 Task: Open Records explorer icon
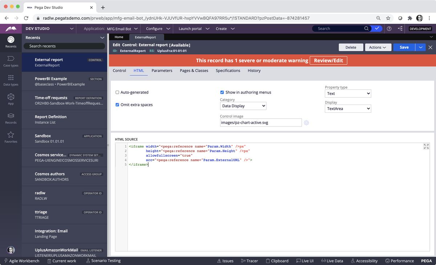11,117
